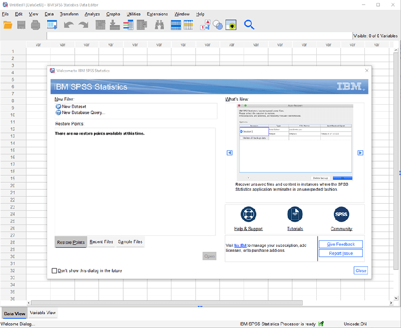Click the Open data document folder icon
Image resolution: width=401 pixels, height=328 pixels.
8,25
